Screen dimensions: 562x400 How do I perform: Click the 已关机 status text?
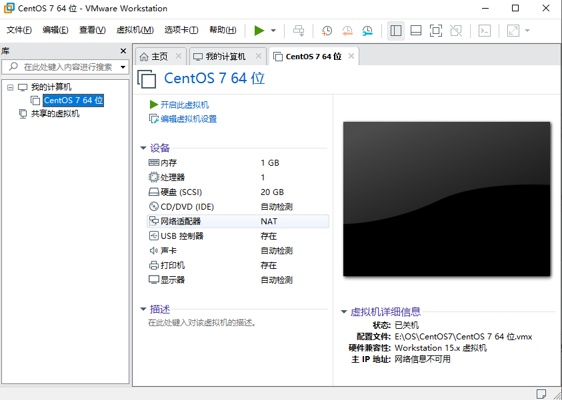pos(407,325)
